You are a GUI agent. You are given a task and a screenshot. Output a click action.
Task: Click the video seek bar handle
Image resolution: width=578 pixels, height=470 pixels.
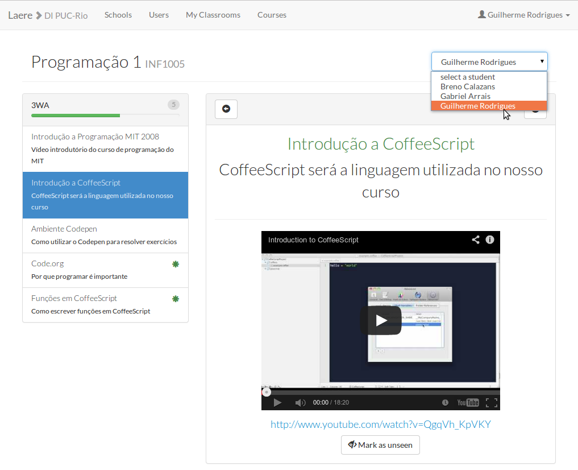pyautogui.click(x=266, y=392)
